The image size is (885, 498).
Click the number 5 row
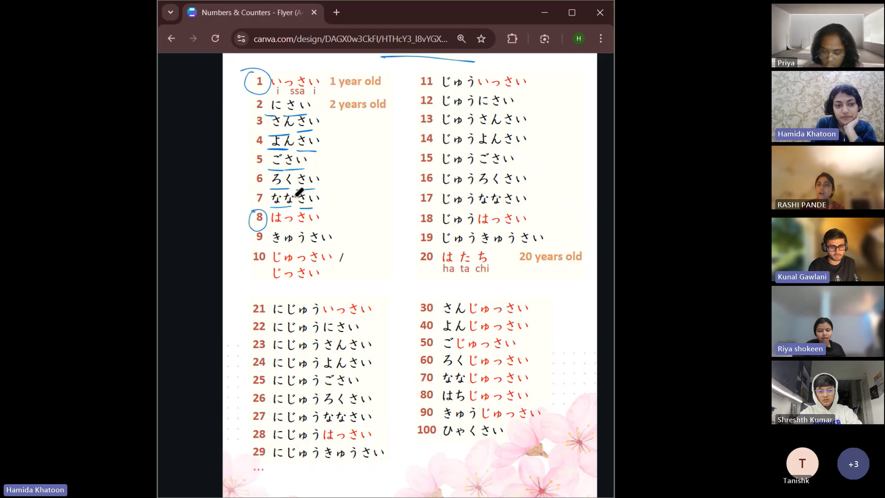pyautogui.click(x=282, y=159)
